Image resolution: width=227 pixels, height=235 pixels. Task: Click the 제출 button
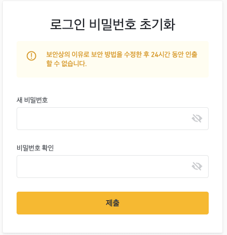(113, 203)
